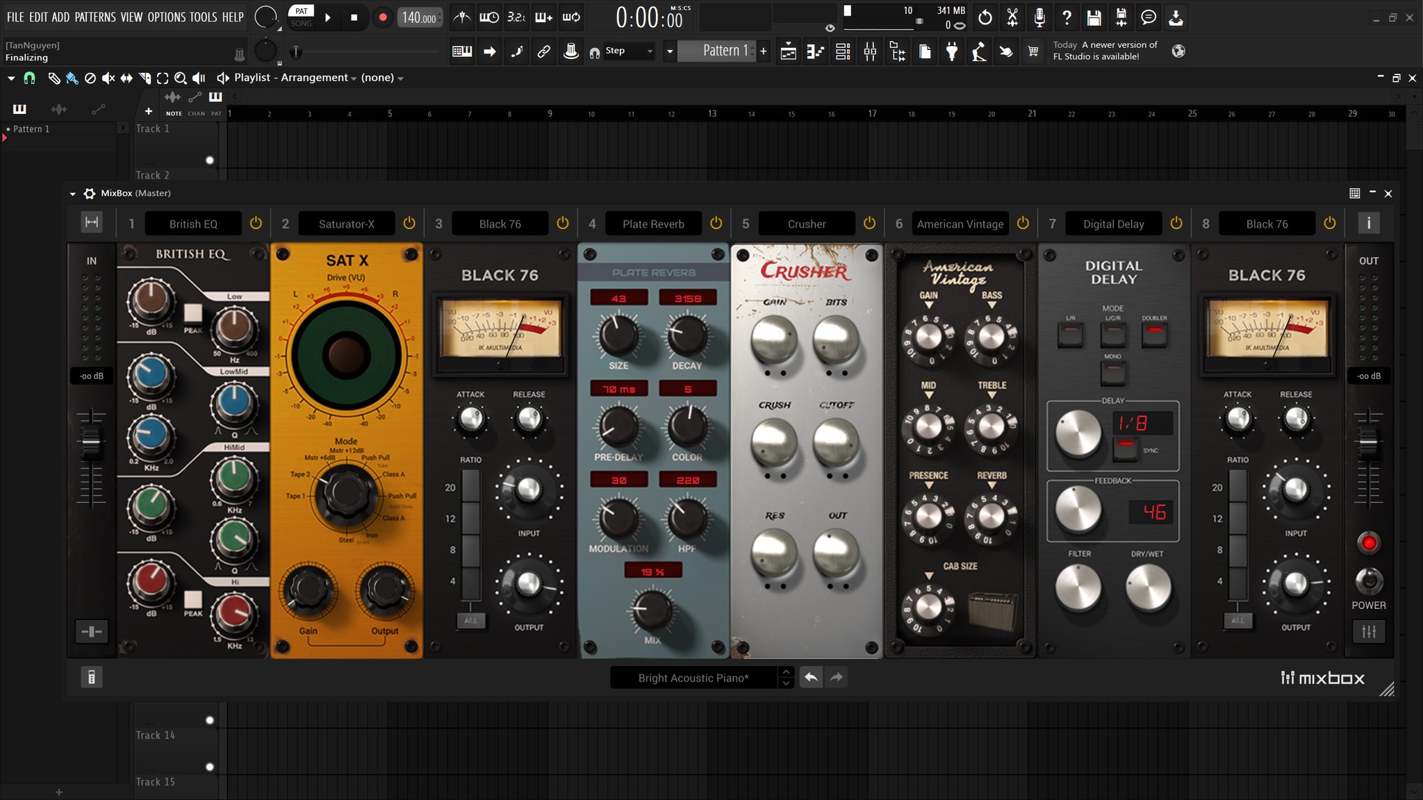Open MixBox mixer sliders icon under POWER
This screenshot has height=800, width=1423.
pyautogui.click(x=1369, y=631)
